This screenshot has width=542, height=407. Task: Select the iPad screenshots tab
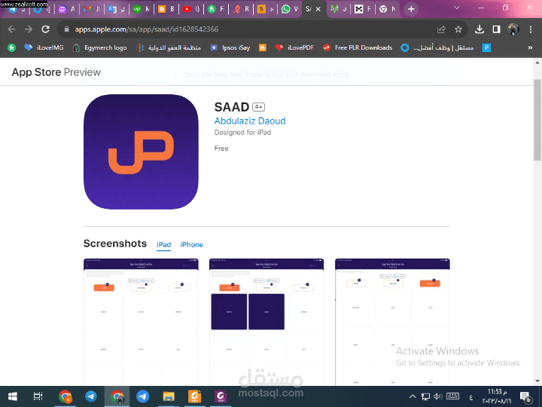coord(164,245)
